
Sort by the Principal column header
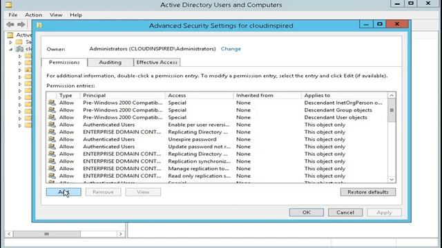pyautogui.click(x=122, y=95)
